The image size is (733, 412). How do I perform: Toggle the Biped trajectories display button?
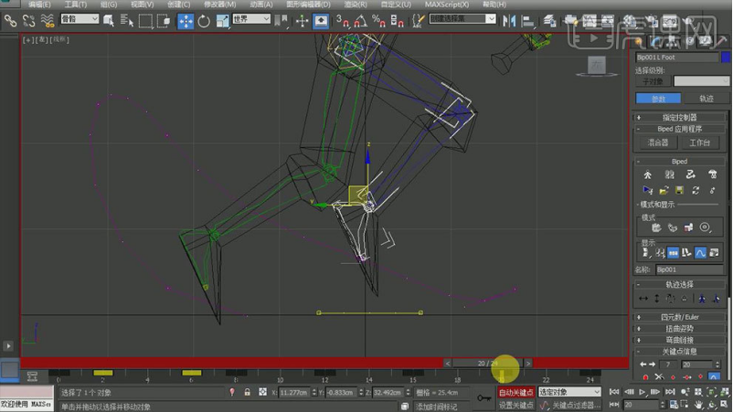tap(700, 253)
